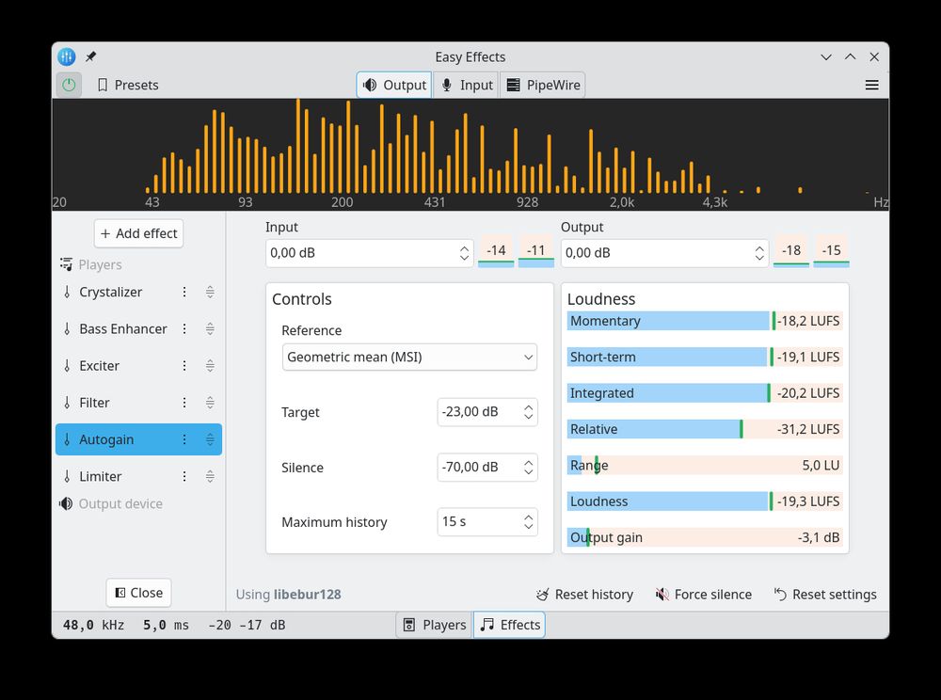Screen dimensions: 941x700
Task: Click Autogain reorder handle
Action: coord(210,439)
